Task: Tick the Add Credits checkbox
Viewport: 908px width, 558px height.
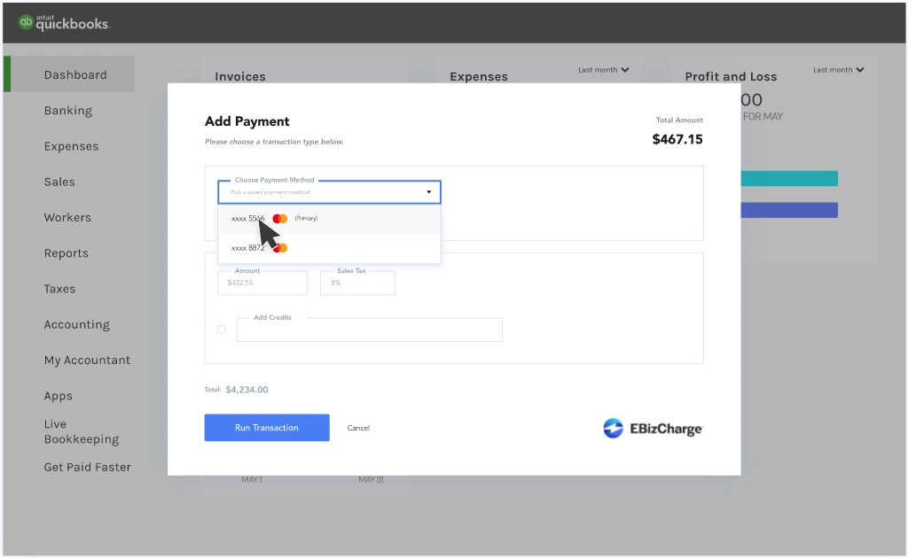Action: [221, 329]
